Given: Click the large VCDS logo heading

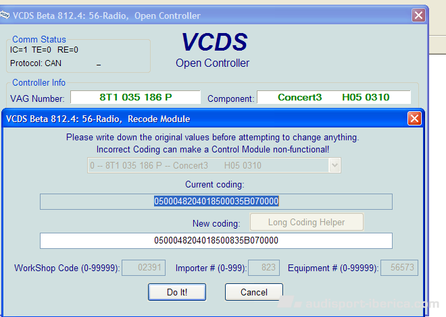Looking at the screenshot, I should [x=214, y=42].
